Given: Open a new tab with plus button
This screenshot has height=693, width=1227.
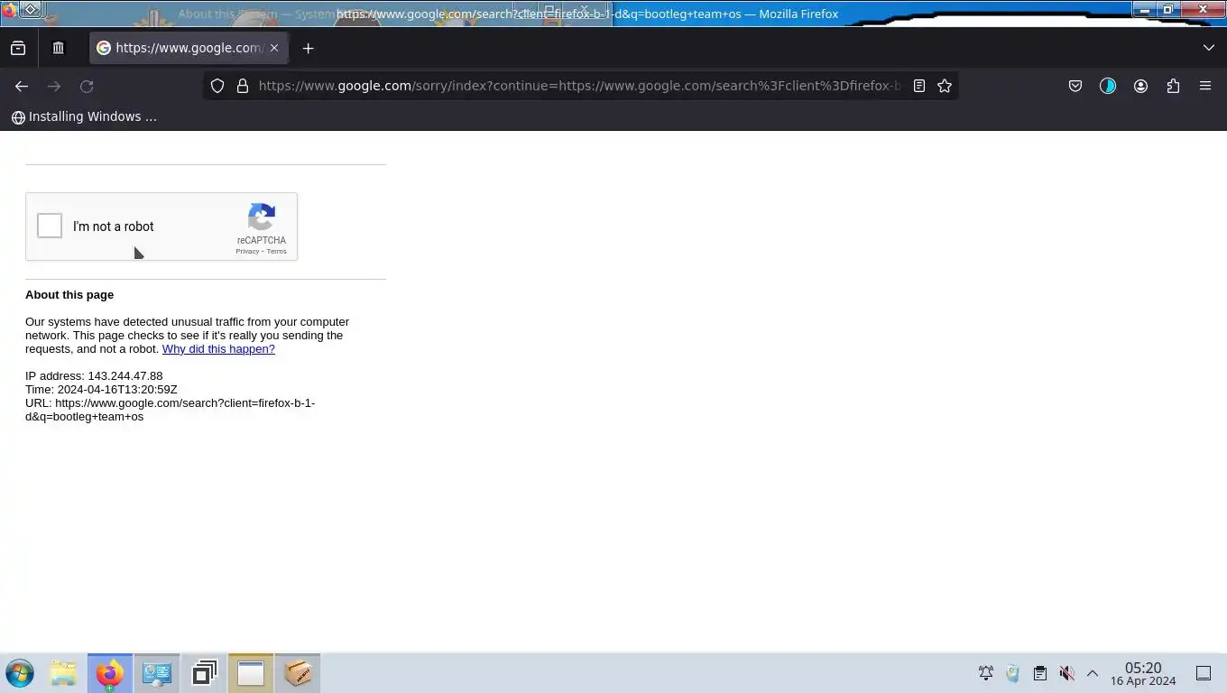Looking at the screenshot, I should pyautogui.click(x=308, y=48).
